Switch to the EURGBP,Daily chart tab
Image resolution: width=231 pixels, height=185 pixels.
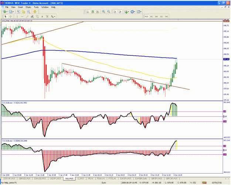pos(141,178)
